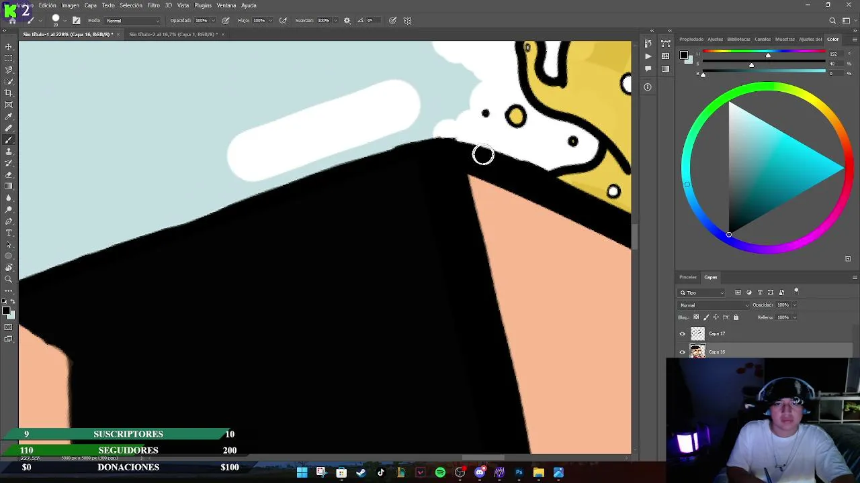Open the Windows Start menu
This screenshot has height=483, width=860.
302,472
